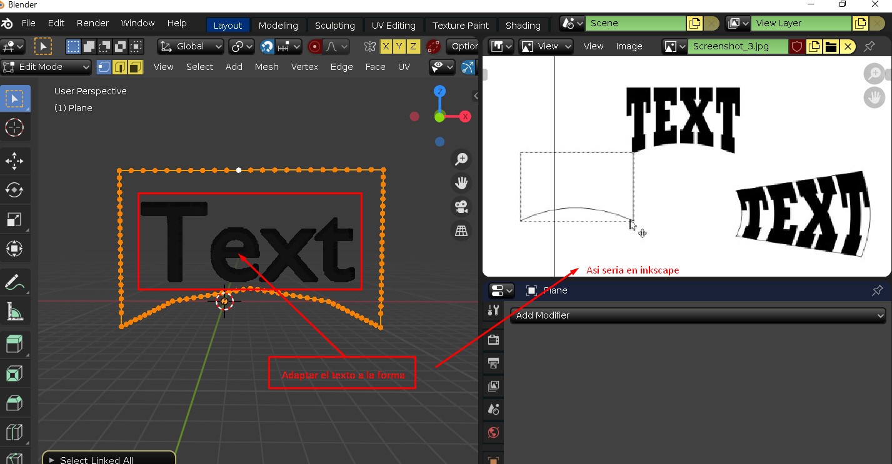
Task: Click the Blender logo menu icon
Action: (8, 24)
